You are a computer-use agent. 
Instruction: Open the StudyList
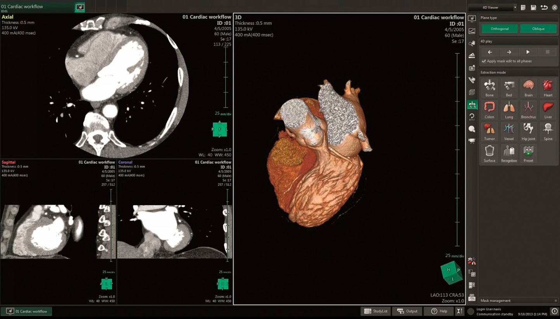[375, 311]
